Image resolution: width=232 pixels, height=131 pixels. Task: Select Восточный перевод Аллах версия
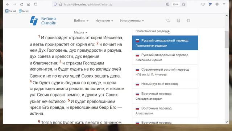tap(165, 111)
